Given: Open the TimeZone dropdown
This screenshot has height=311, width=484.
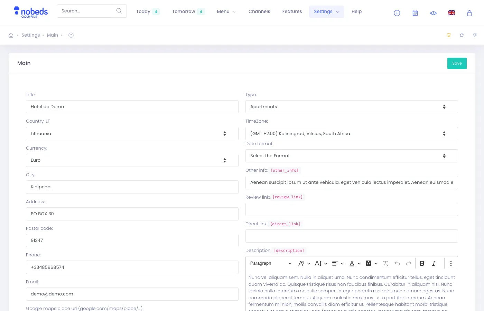Looking at the screenshot, I should click(x=352, y=134).
